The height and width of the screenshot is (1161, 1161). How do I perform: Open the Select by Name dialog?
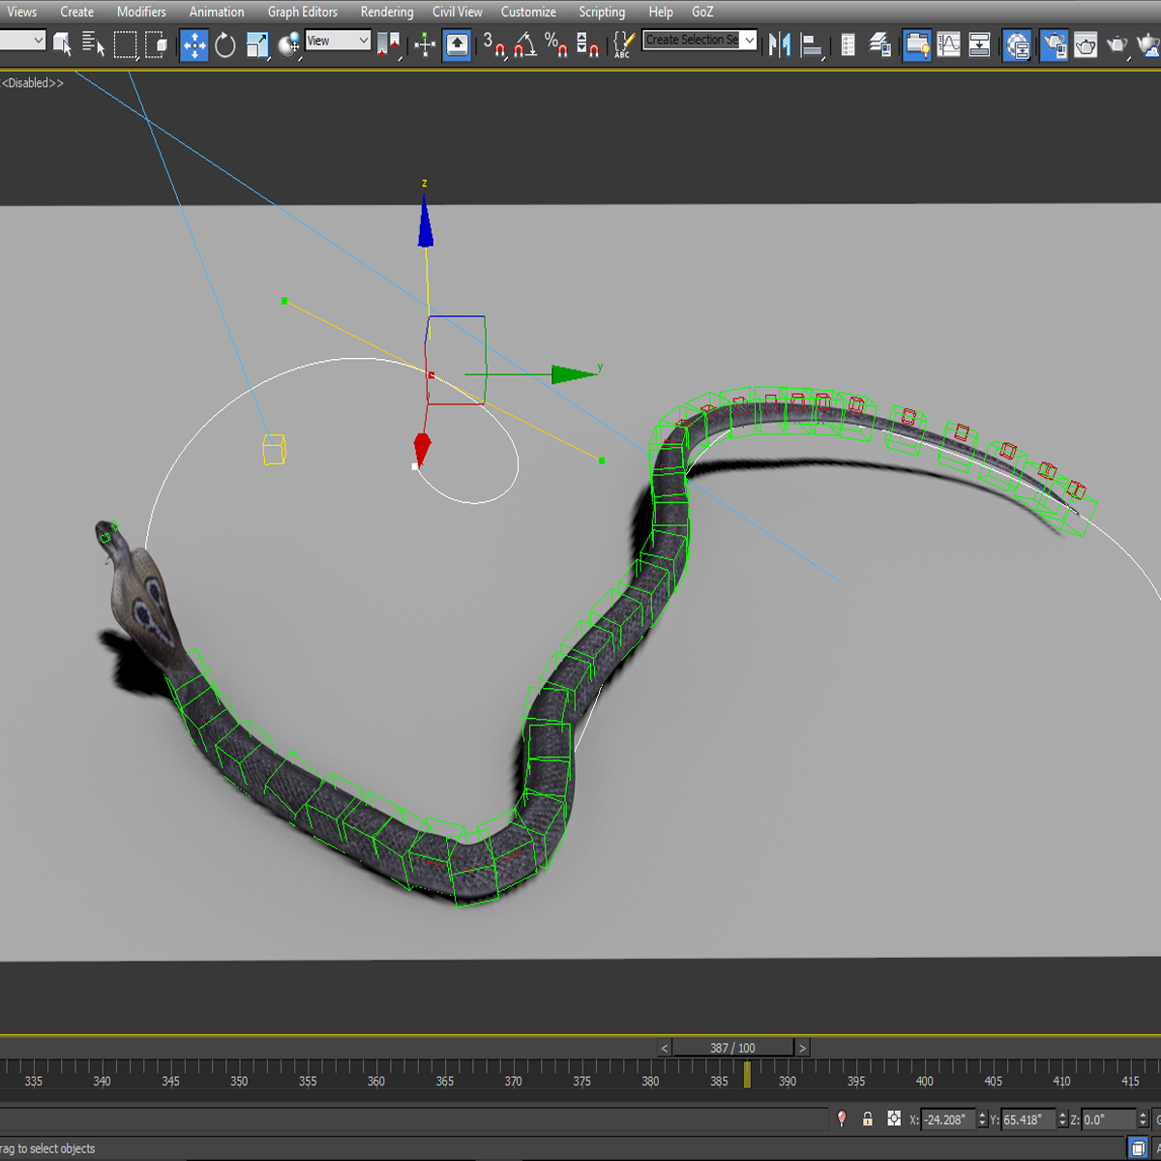click(94, 45)
